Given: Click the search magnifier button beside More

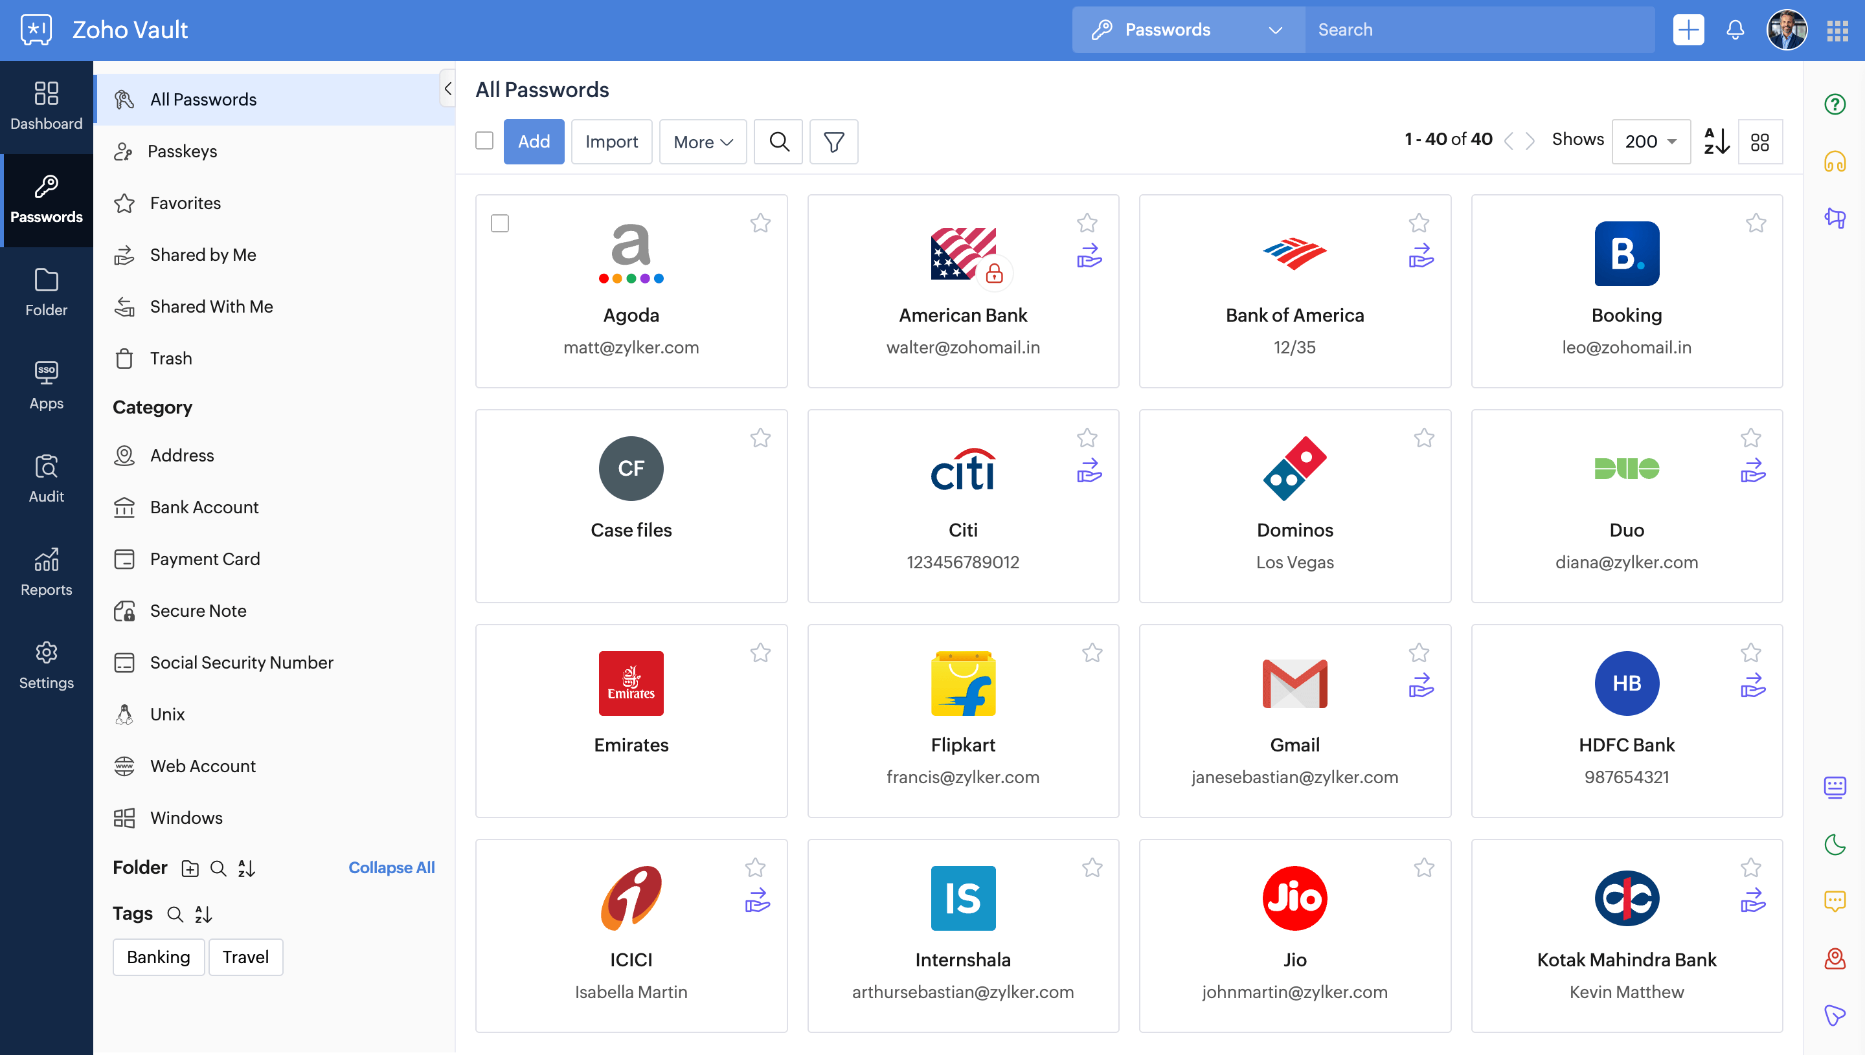Looking at the screenshot, I should 778,141.
